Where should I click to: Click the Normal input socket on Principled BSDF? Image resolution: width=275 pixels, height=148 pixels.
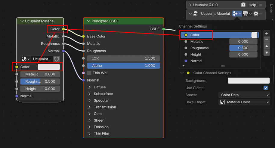click(83, 80)
